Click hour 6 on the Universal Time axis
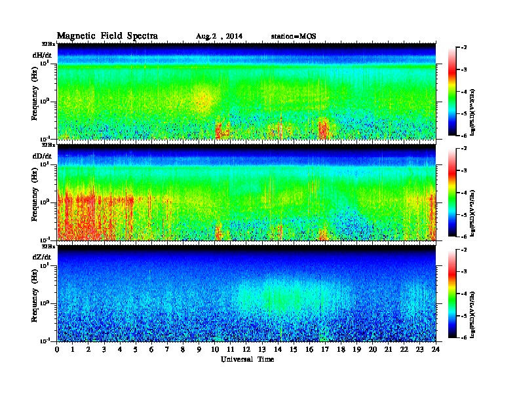 tap(151, 349)
